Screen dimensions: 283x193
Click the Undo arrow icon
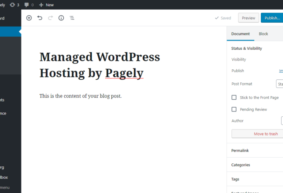click(x=40, y=18)
